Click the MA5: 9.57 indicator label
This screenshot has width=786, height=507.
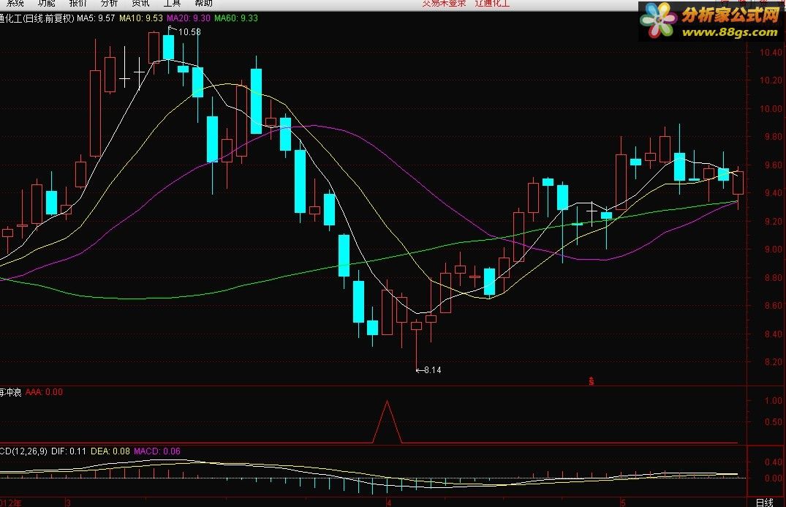coord(96,18)
